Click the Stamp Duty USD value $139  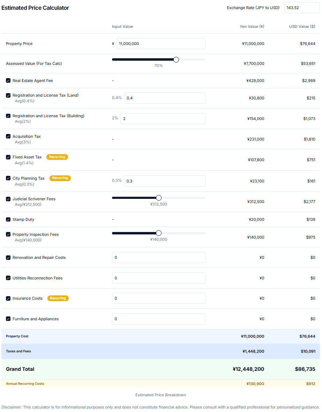[x=311, y=219]
